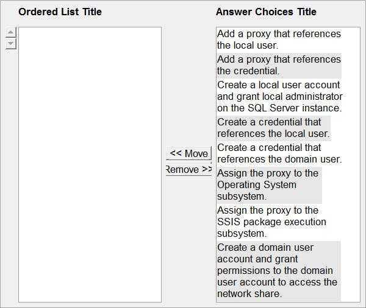Click the << Move button

click(188, 153)
